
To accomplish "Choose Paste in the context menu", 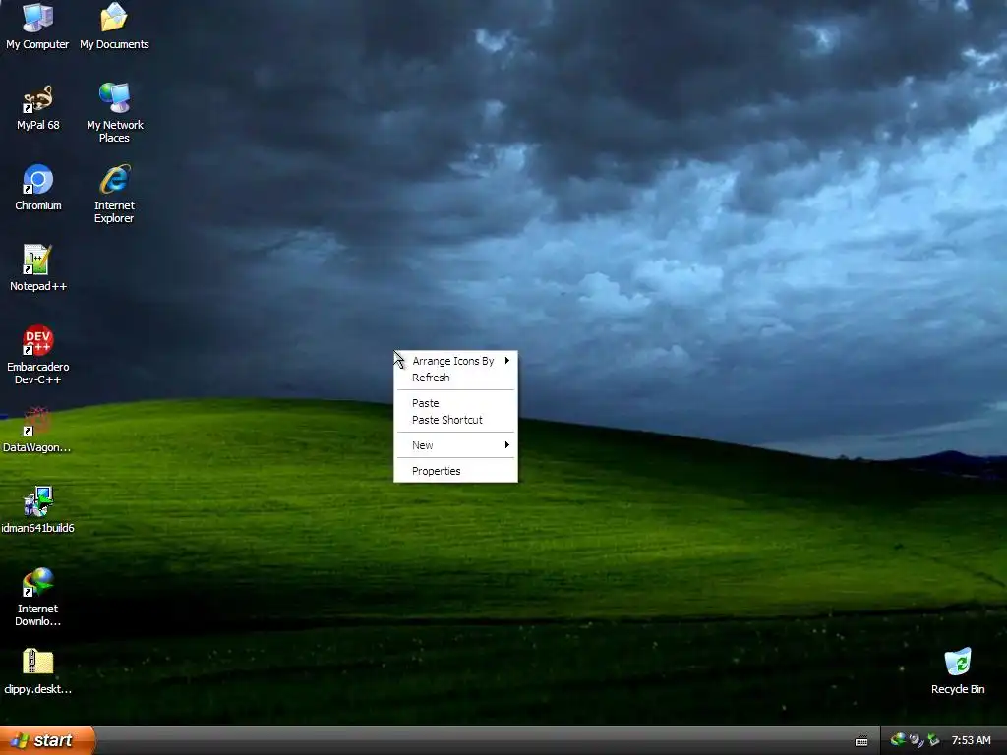I will 455,403.
